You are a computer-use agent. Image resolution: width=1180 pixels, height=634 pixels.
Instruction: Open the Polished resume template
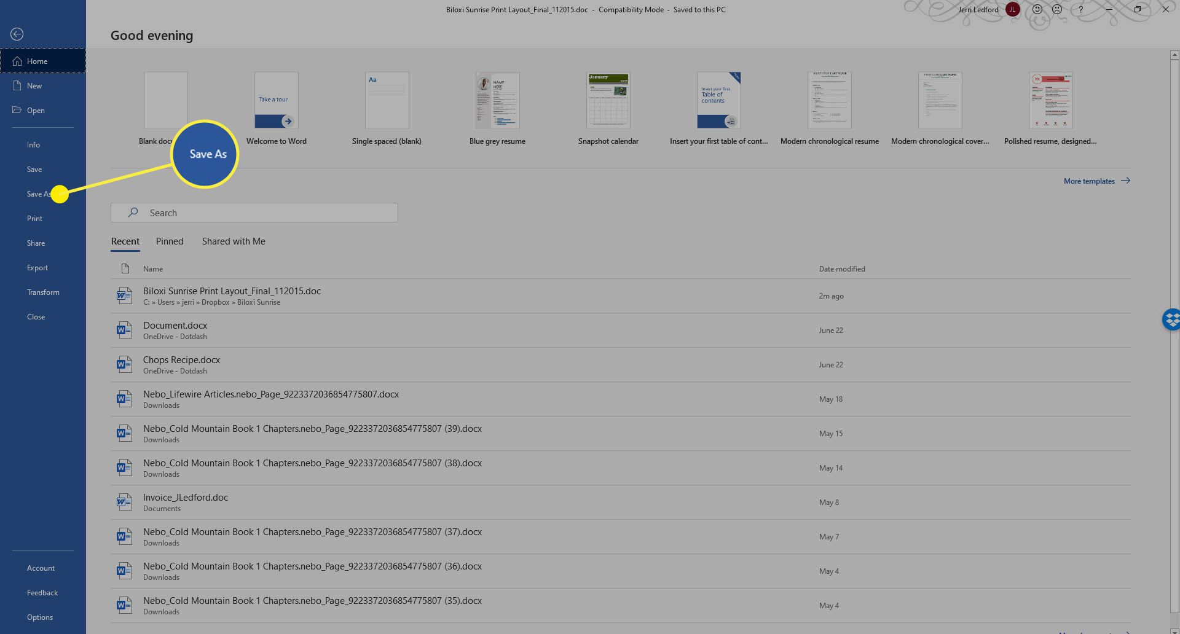1050,108
